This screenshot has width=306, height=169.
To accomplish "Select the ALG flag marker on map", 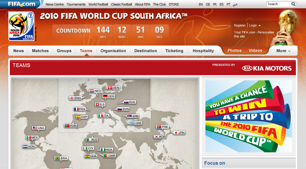I will click(x=92, y=139).
